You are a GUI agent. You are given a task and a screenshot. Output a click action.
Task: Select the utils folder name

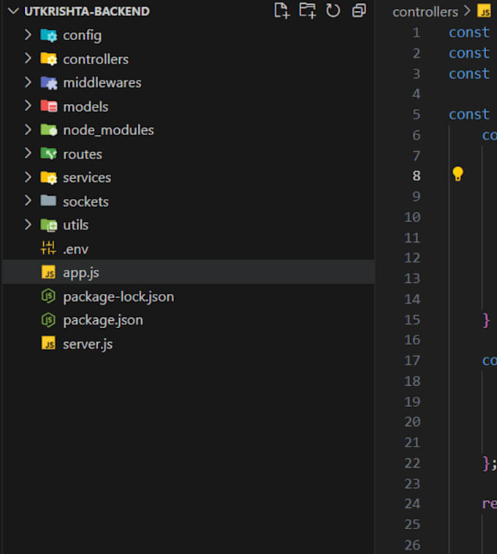coord(75,225)
